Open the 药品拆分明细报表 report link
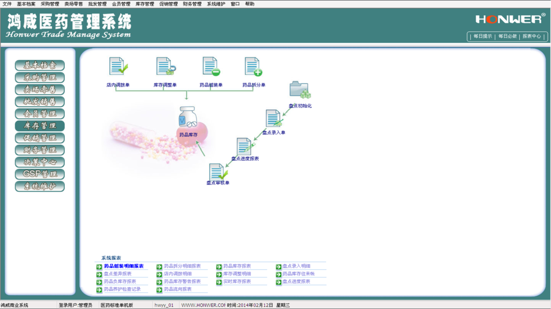This screenshot has width=551, height=309. [x=182, y=266]
